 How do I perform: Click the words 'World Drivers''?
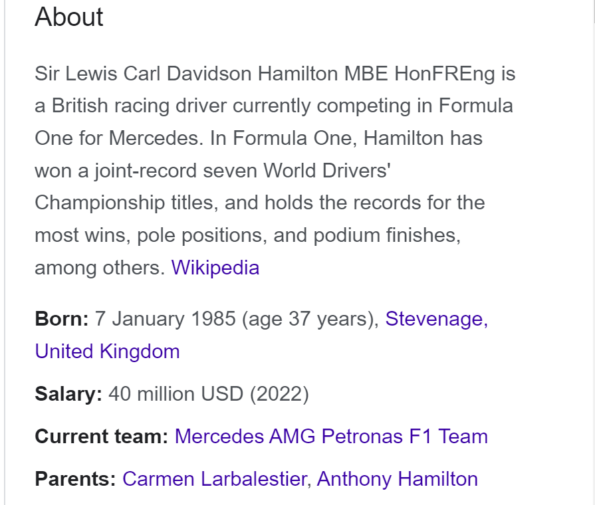326,171
